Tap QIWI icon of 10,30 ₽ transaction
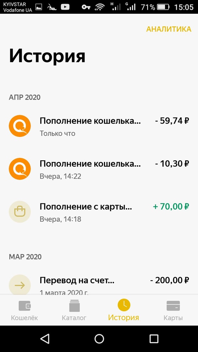This screenshot has width=198, height=352. point(20,169)
